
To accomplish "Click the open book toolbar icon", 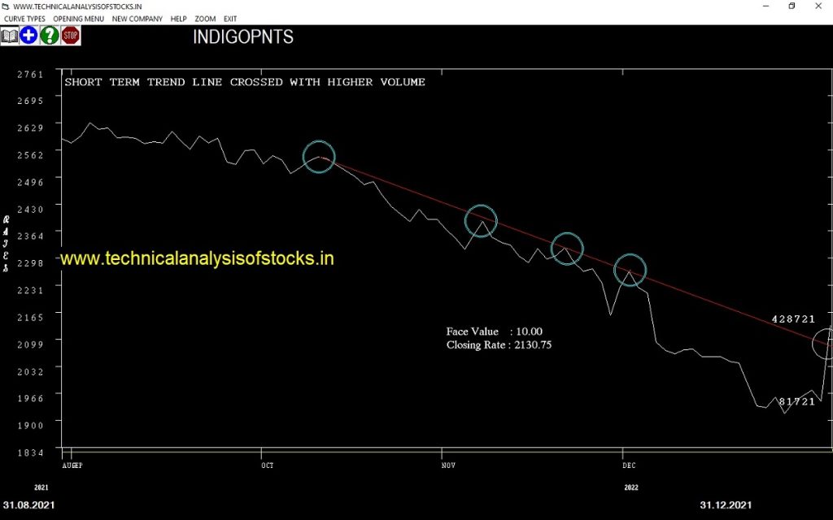I will coord(10,36).
